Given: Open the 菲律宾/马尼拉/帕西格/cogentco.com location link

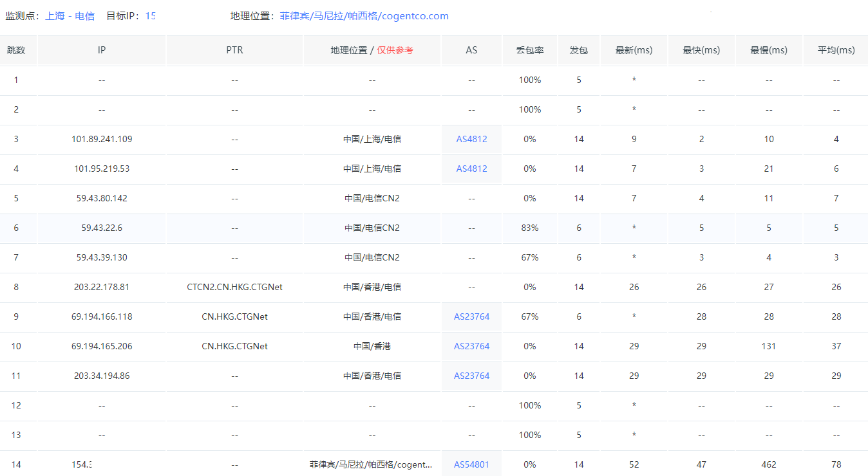Looking at the screenshot, I should click(x=364, y=16).
